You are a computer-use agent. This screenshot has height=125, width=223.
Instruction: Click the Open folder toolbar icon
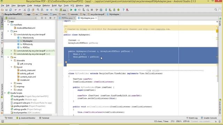tap(2, 10)
